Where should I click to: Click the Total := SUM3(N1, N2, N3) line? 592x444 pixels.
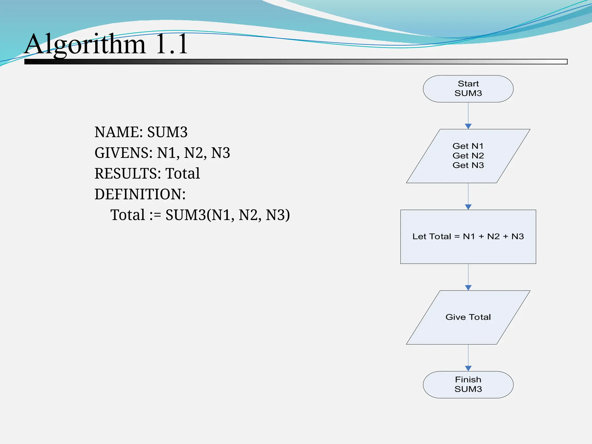point(200,215)
